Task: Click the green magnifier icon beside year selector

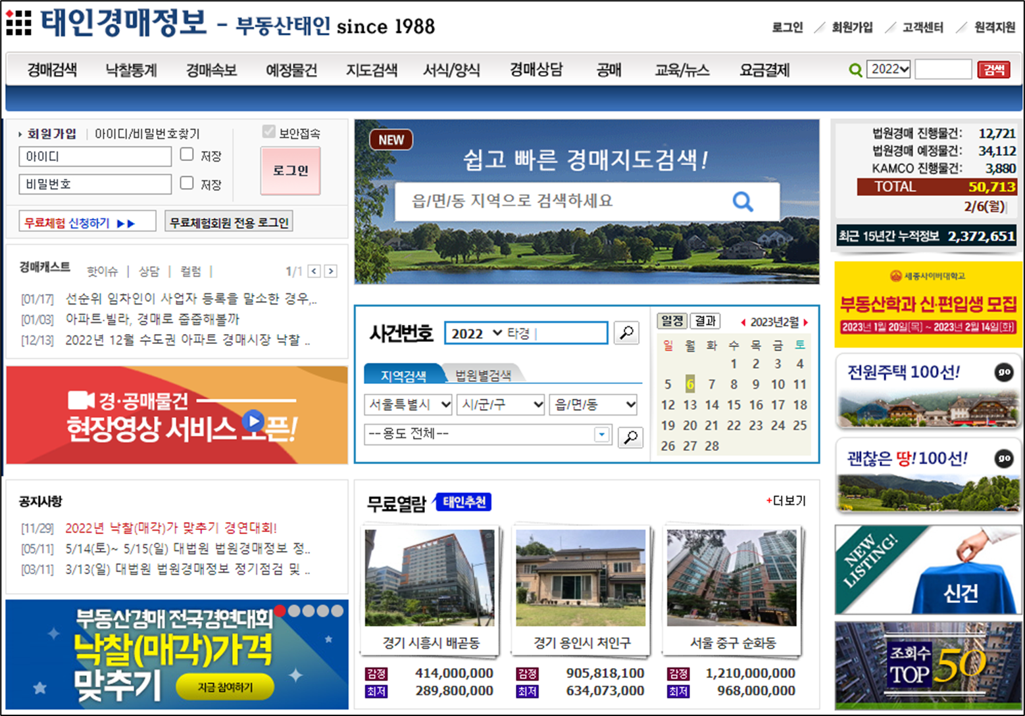Action: 855,70
